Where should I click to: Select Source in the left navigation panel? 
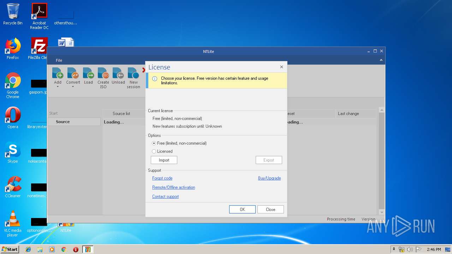(74, 122)
